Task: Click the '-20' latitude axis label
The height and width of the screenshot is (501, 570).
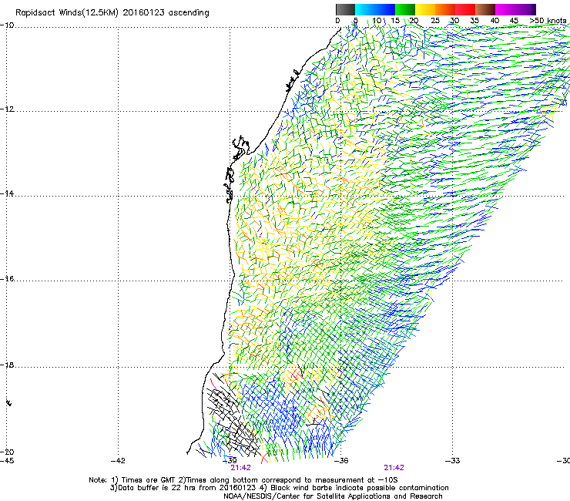Action: 7,452
